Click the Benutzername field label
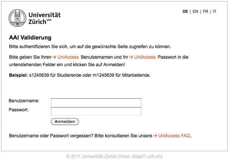Image resolution: width=229 pixels, height=161 pixels. [24, 101]
